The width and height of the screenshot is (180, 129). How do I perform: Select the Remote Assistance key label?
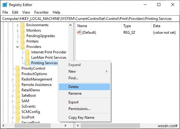[36, 85]
